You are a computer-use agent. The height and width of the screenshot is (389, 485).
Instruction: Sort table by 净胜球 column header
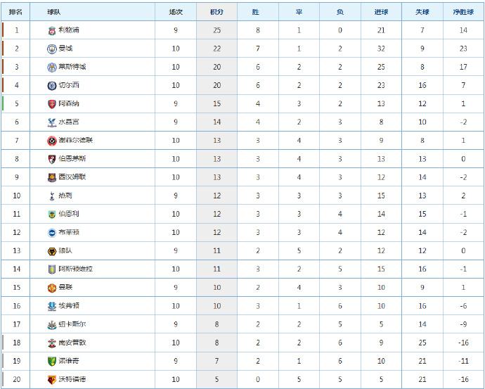point(463,12)
